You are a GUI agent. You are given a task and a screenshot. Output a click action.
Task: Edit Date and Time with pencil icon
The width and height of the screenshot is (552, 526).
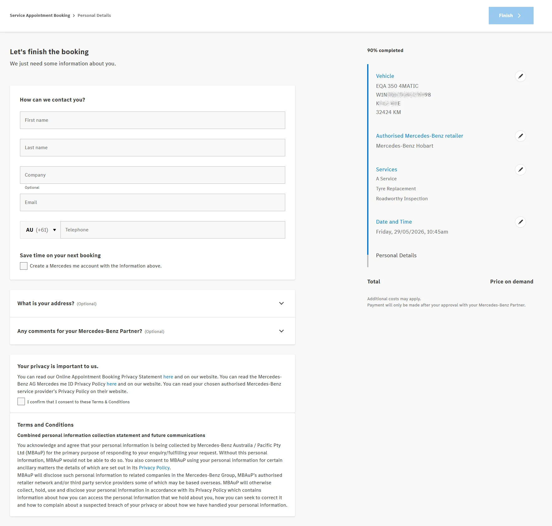(520, 222)
